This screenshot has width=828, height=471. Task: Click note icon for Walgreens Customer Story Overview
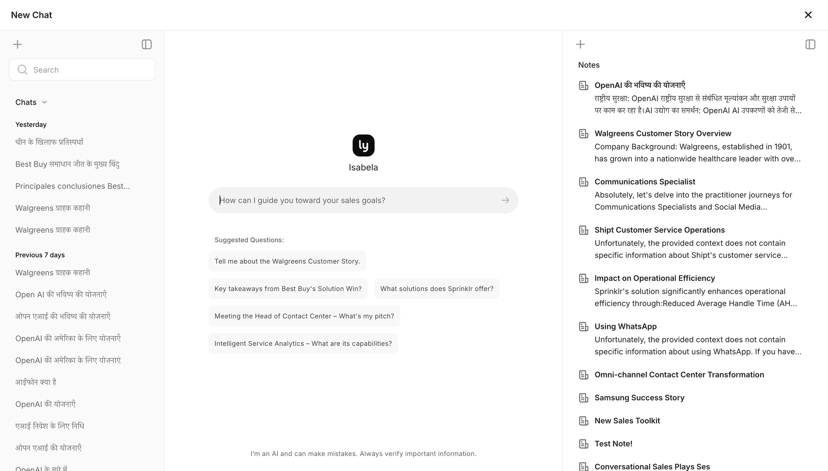point(583,134)
